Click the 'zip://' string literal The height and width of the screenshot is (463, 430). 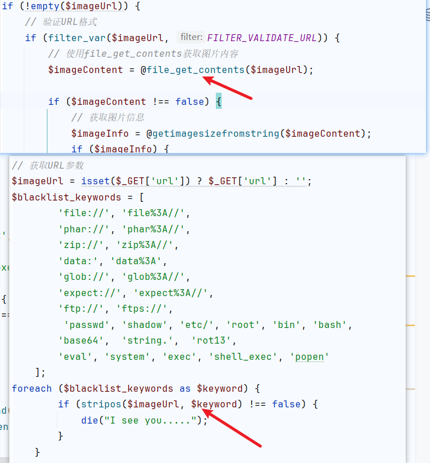tap(81, 245)
